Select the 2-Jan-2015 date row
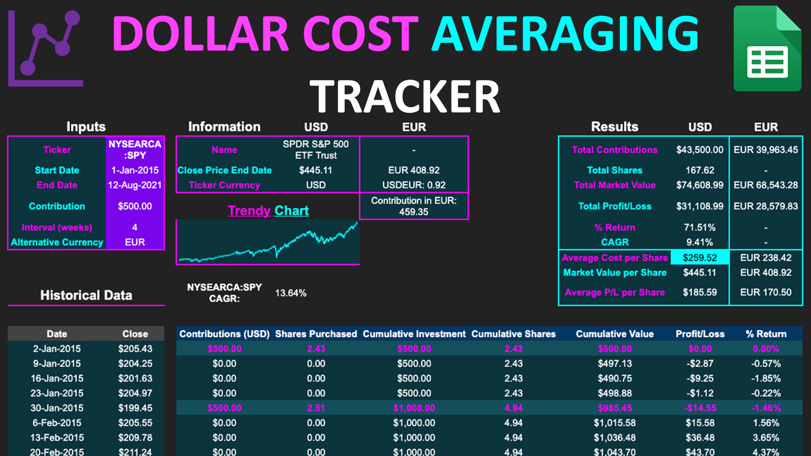The height and width of the screenshot is (456, 811). point(58,348)
